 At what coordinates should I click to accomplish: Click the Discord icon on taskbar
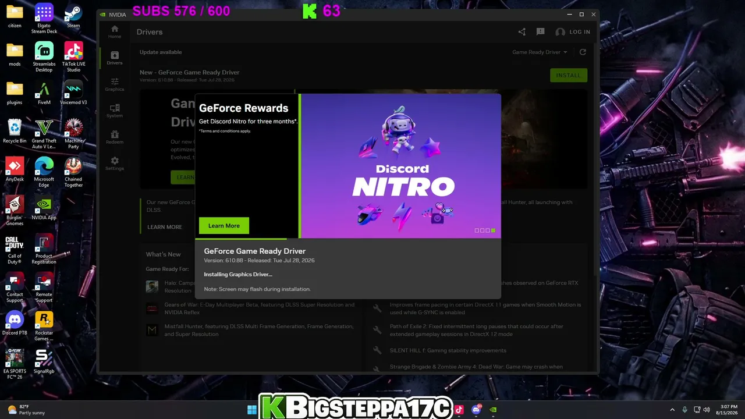point(476,410)
